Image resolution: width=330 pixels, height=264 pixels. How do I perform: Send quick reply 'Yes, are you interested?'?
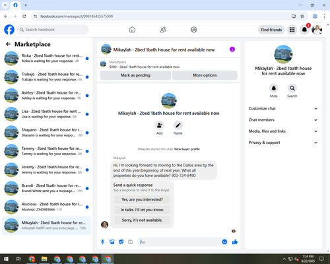142,199
